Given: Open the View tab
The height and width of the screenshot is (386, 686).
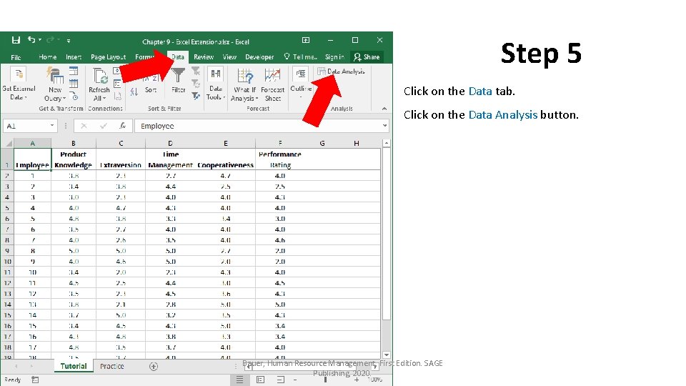Looking at the screenshot, I should pyautogui.click(x=229, y=57).
